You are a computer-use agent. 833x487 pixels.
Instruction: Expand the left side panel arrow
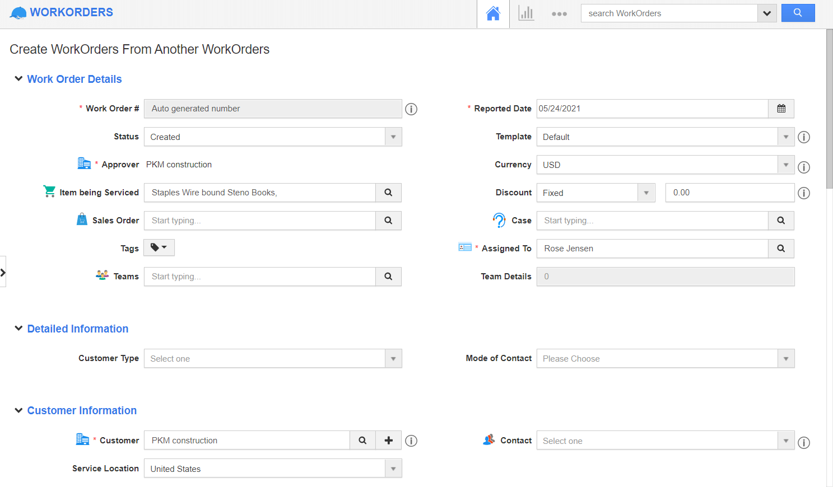coord(3,272)
